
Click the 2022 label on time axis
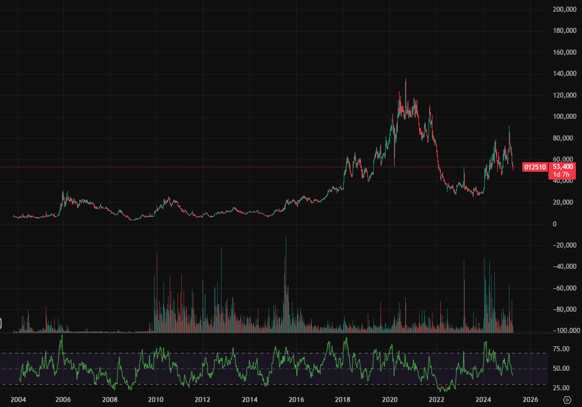pyautogui.click(x=436, y=400)
